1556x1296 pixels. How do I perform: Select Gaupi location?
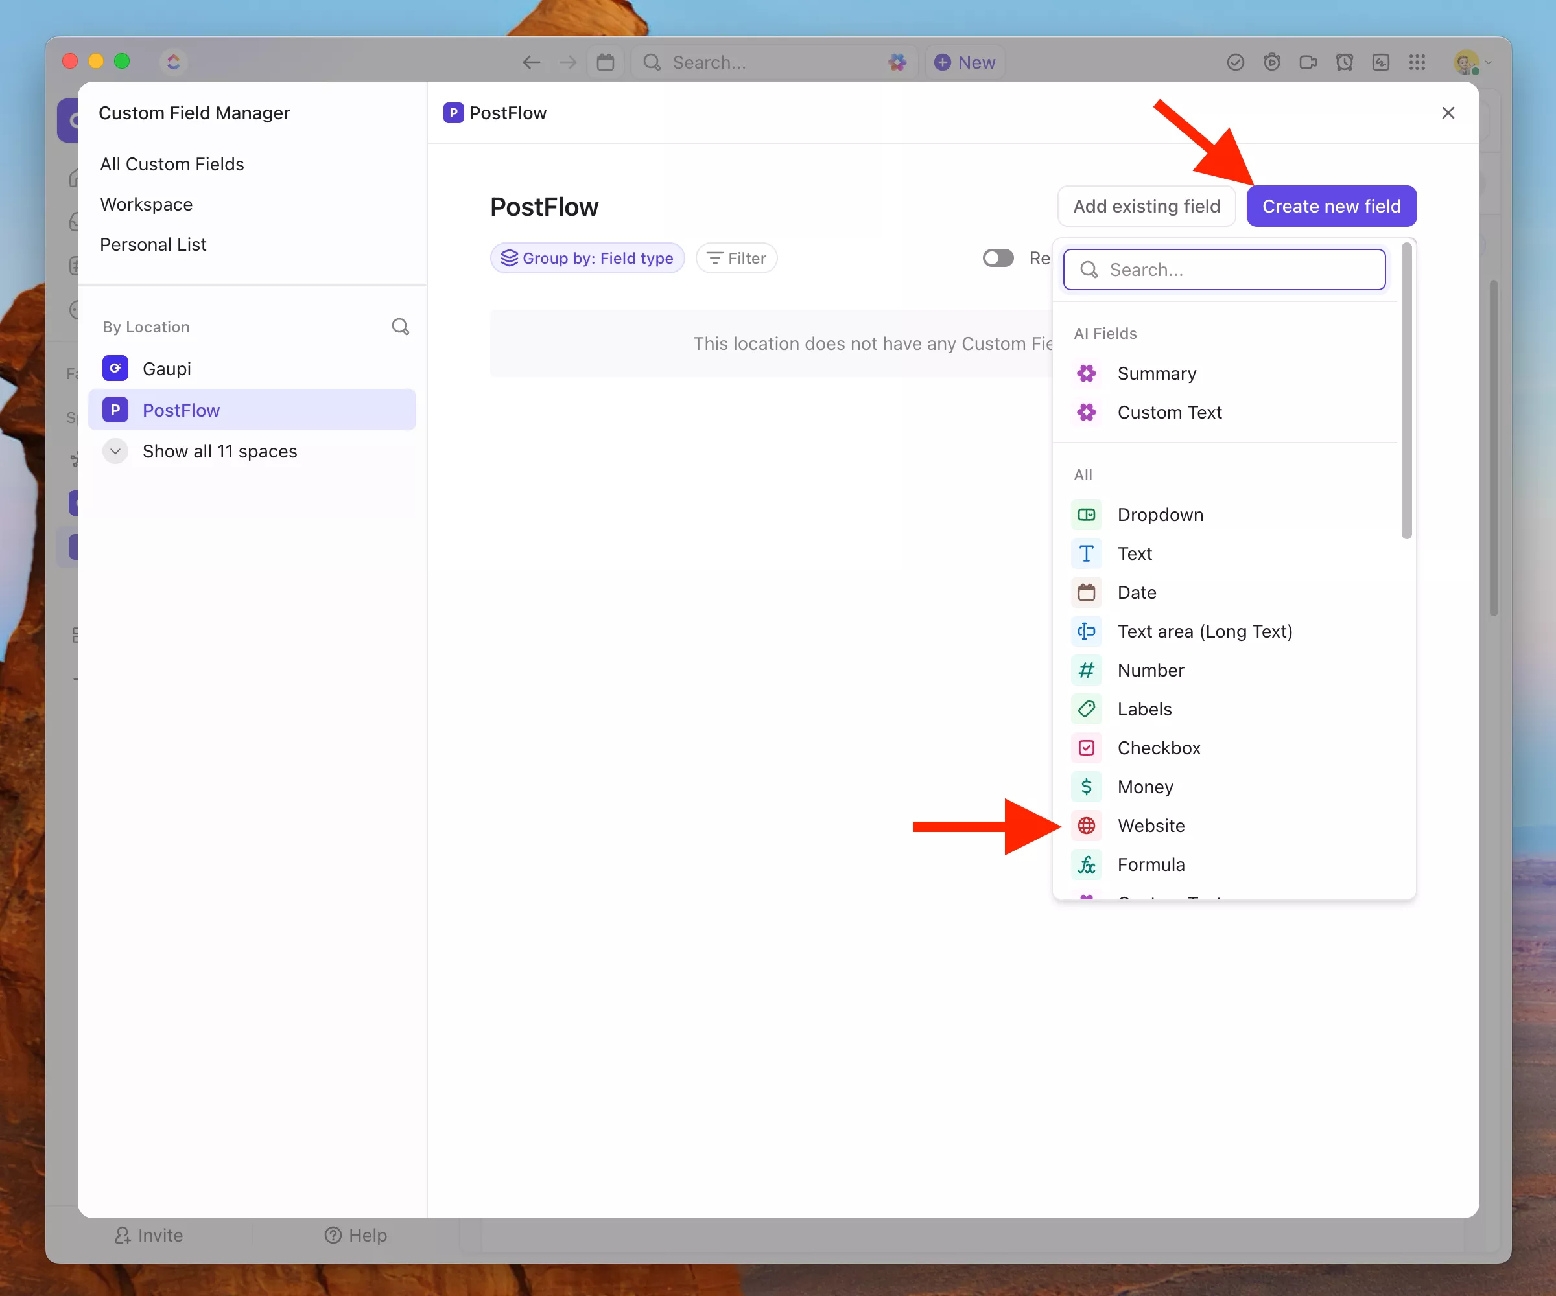tap(252, 368)
